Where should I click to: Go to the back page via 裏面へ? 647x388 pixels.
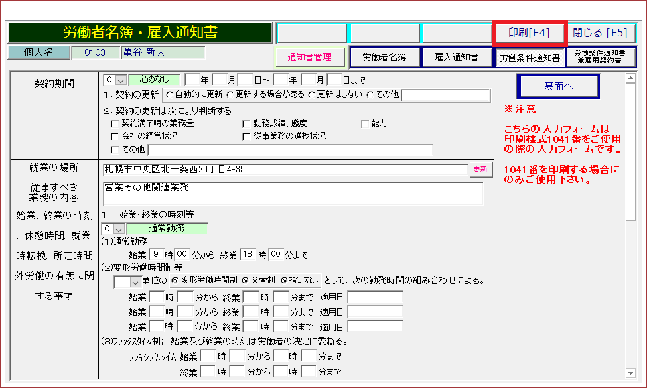click(x=557, y=86)
